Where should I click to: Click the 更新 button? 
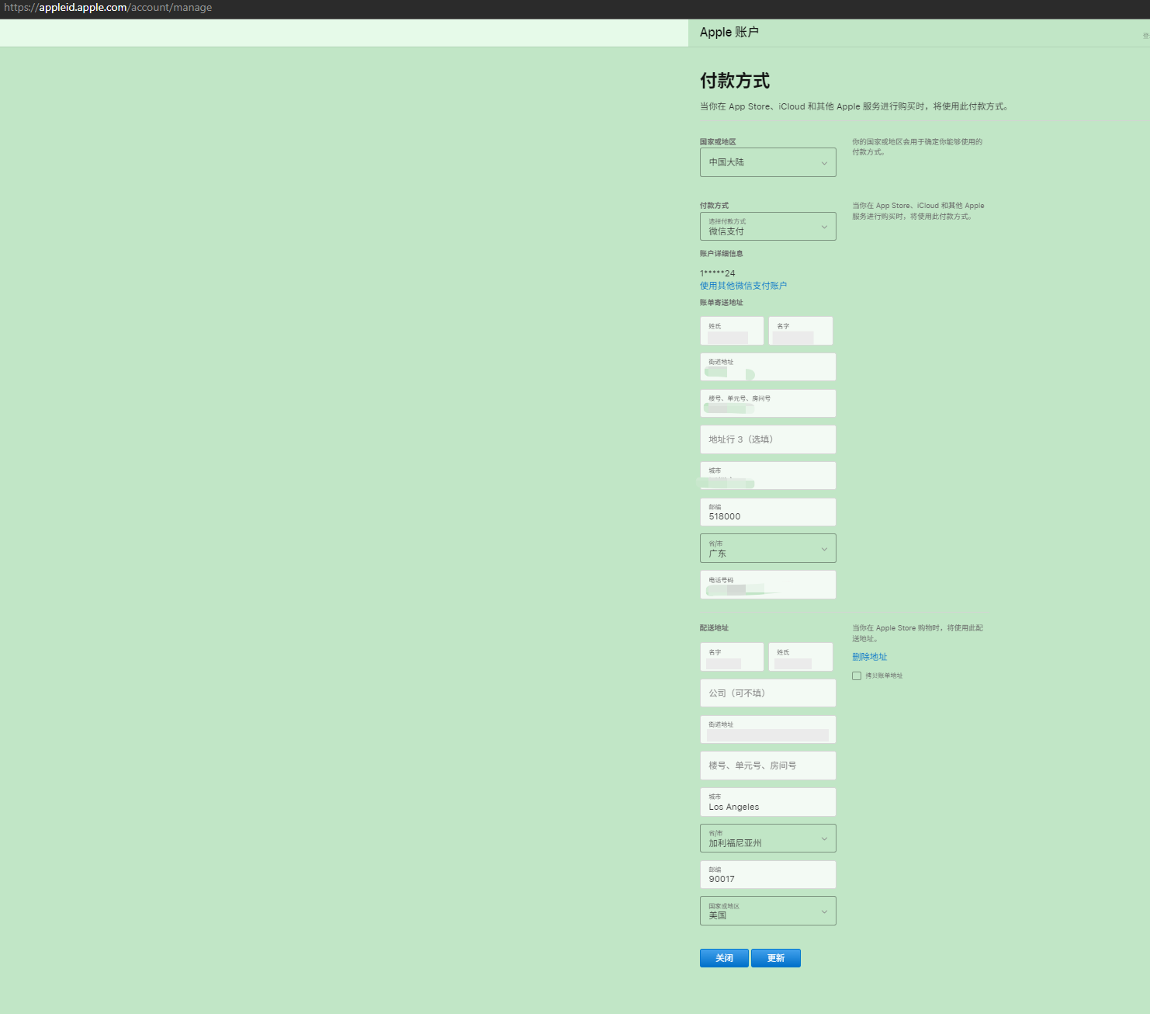tap(776, 958)
